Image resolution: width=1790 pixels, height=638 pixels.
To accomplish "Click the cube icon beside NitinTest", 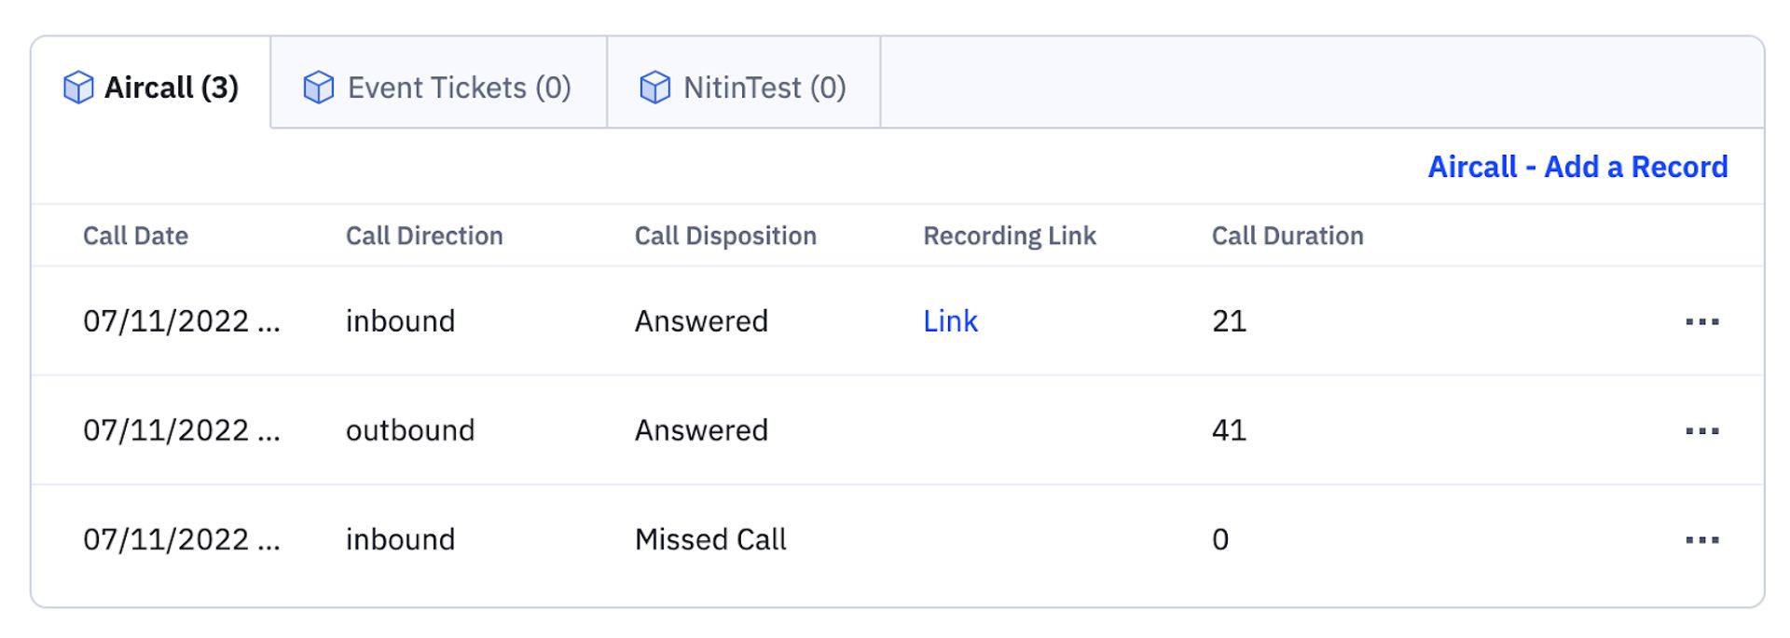I will 654,88.
